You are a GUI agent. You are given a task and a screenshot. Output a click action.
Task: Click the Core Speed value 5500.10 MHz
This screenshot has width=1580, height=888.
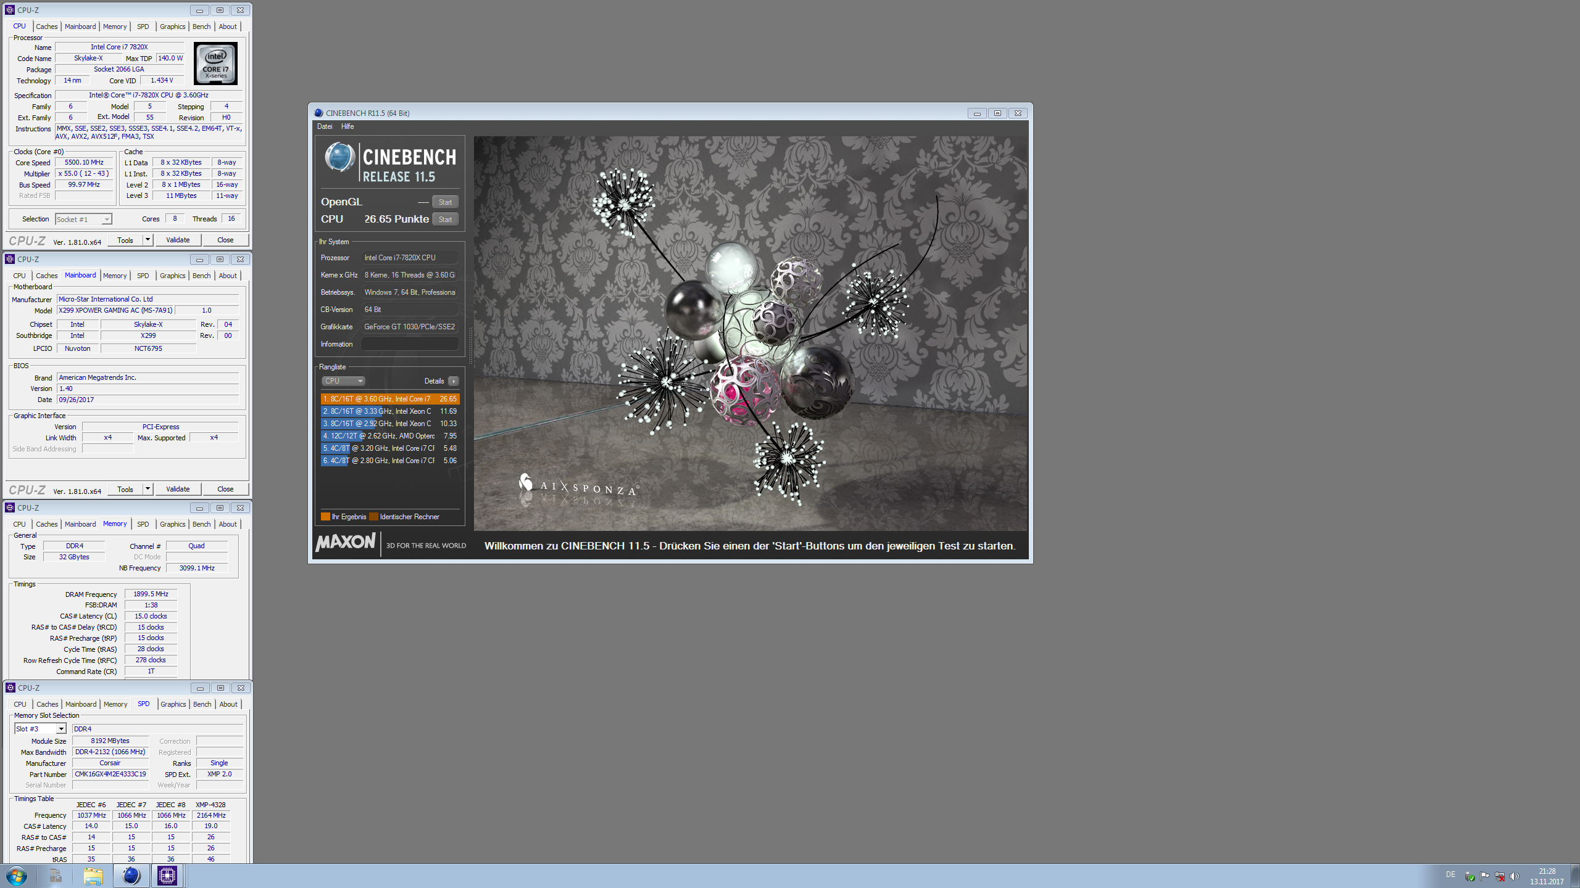coord(84,163)
